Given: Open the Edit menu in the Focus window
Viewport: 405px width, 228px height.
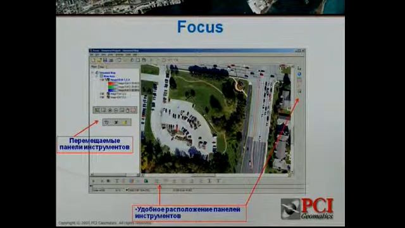Looking at the screenshot, I should point(97,54).
